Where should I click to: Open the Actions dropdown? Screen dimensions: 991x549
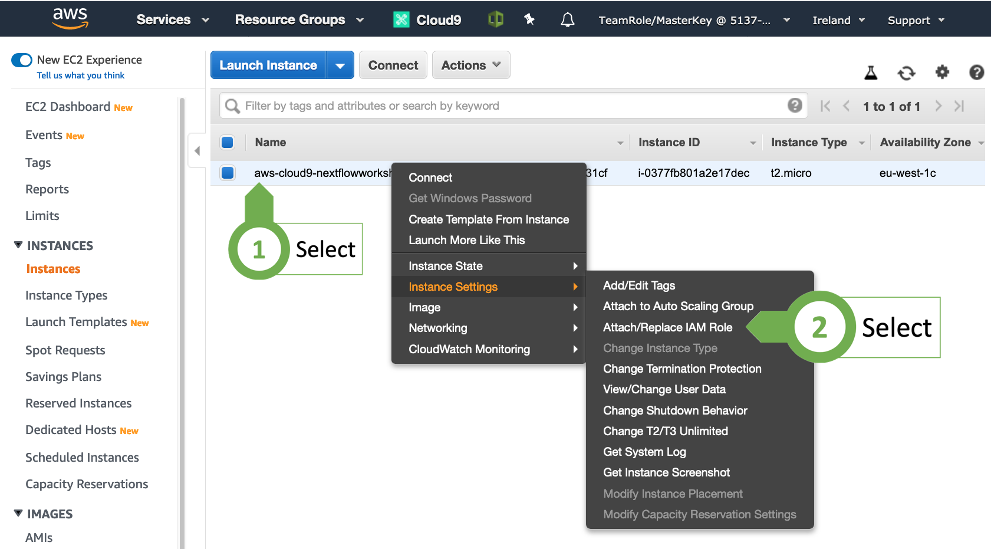click(x=471, y=65)
